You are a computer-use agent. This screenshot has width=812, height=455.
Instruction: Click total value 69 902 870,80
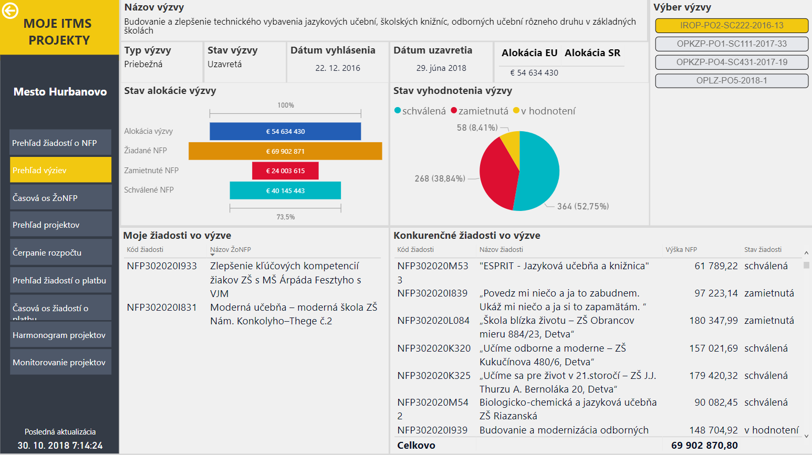[704, 445]
